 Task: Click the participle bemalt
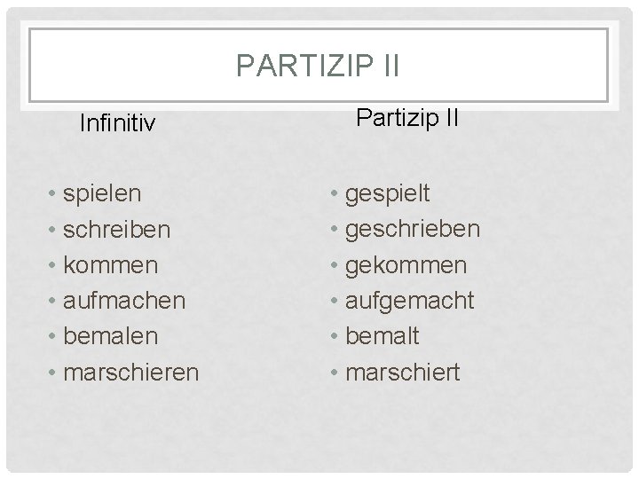(383, 336)
